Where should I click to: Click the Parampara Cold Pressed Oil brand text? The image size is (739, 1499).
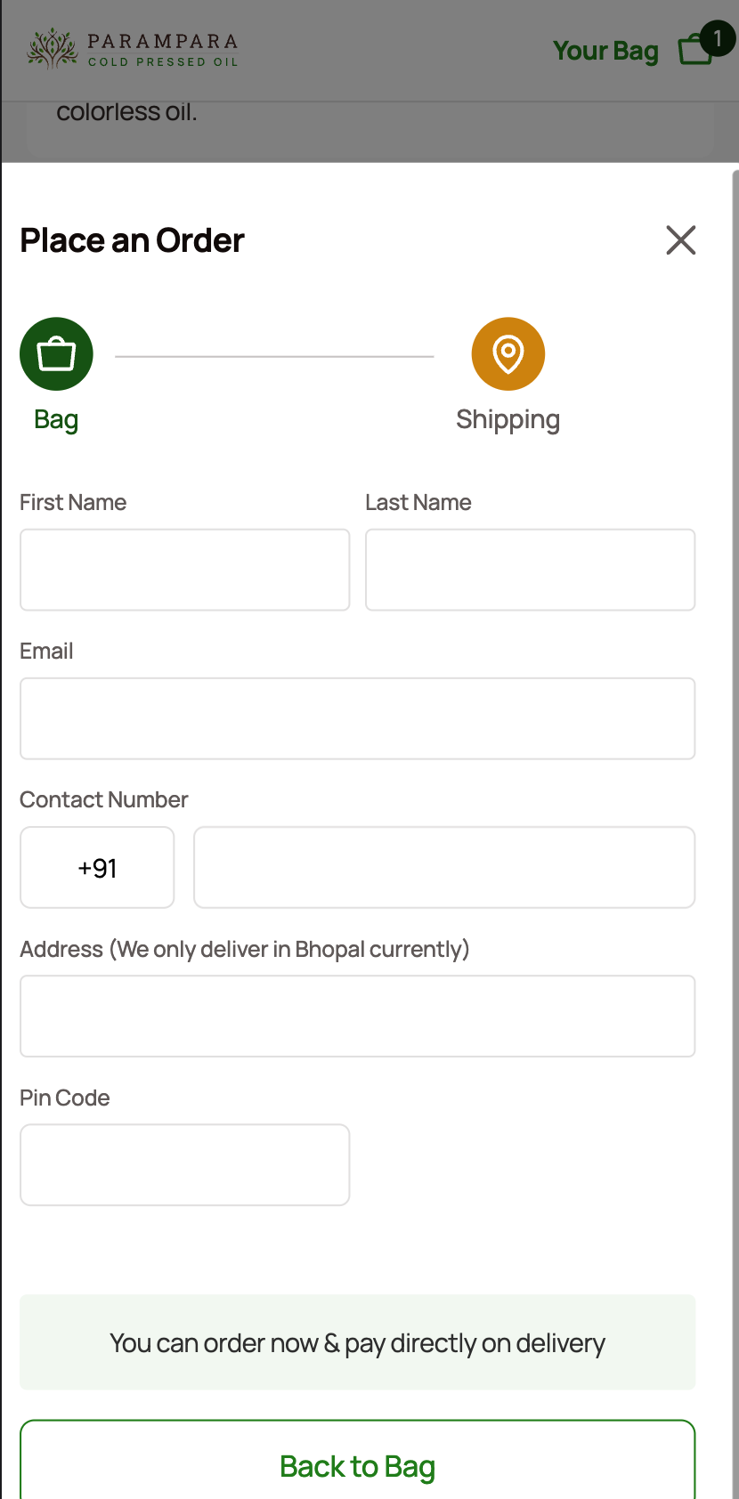(163, 50)
